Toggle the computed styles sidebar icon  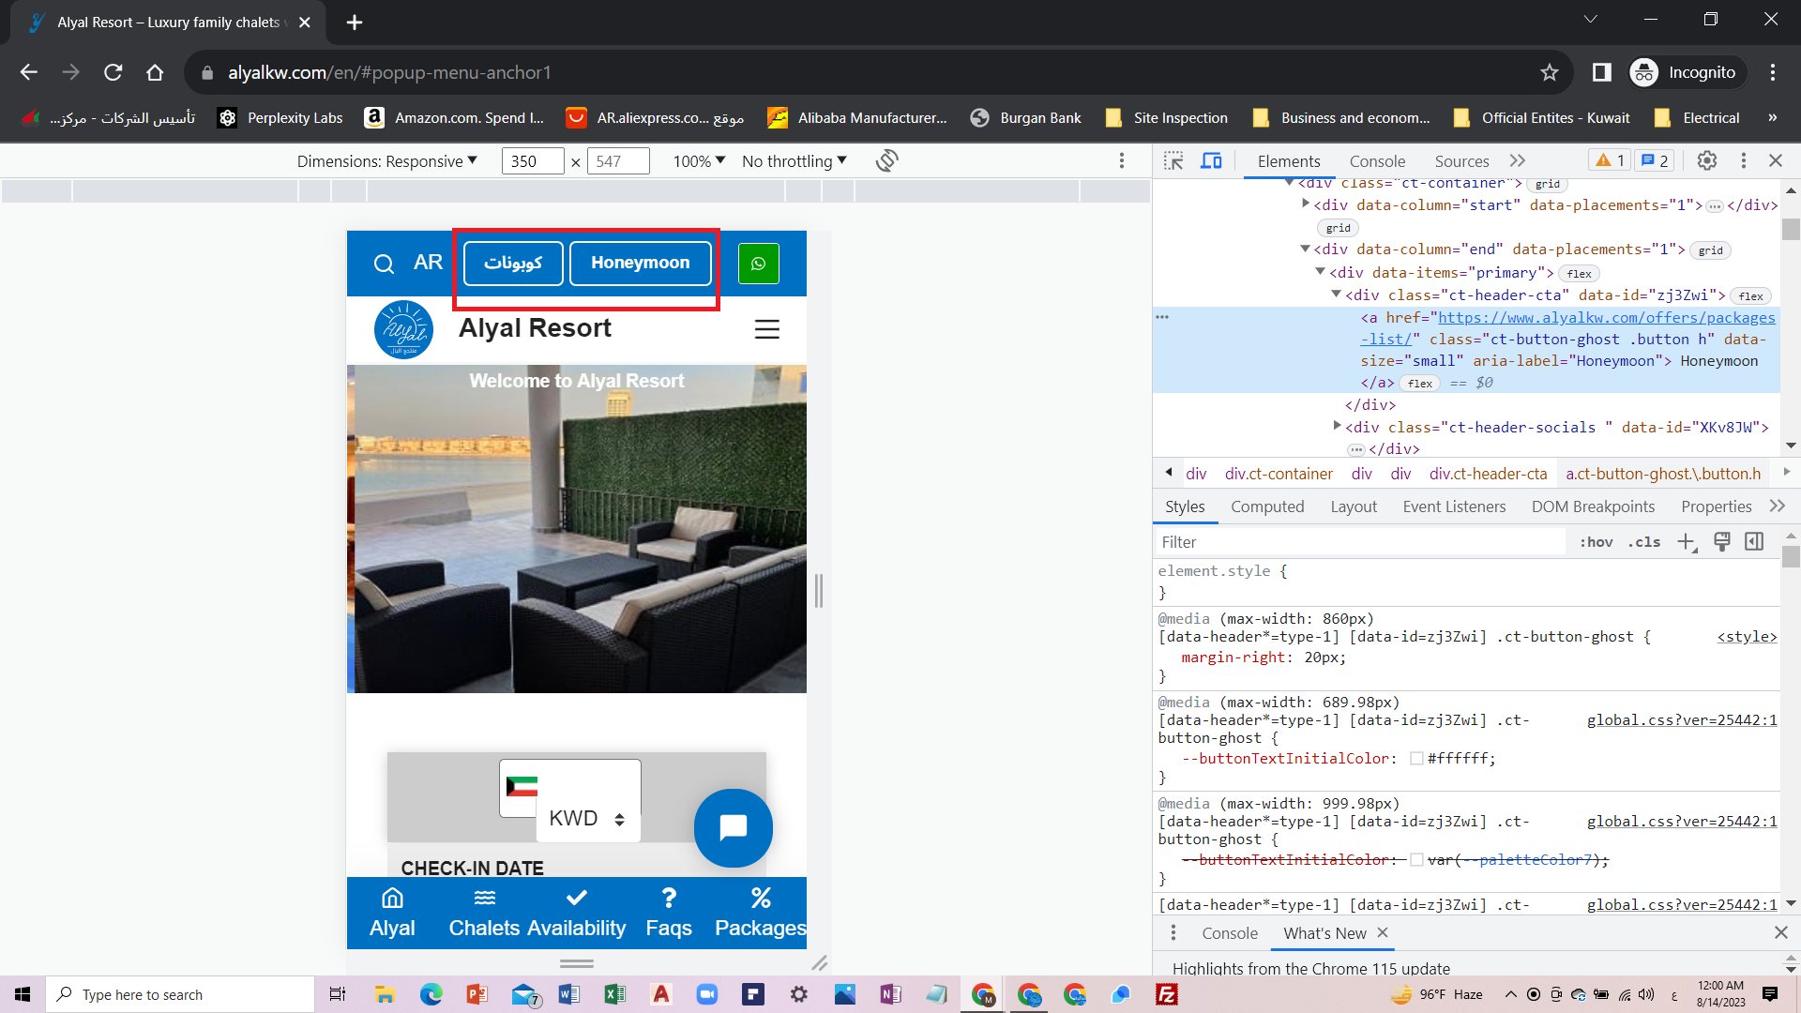point(1754,541)
